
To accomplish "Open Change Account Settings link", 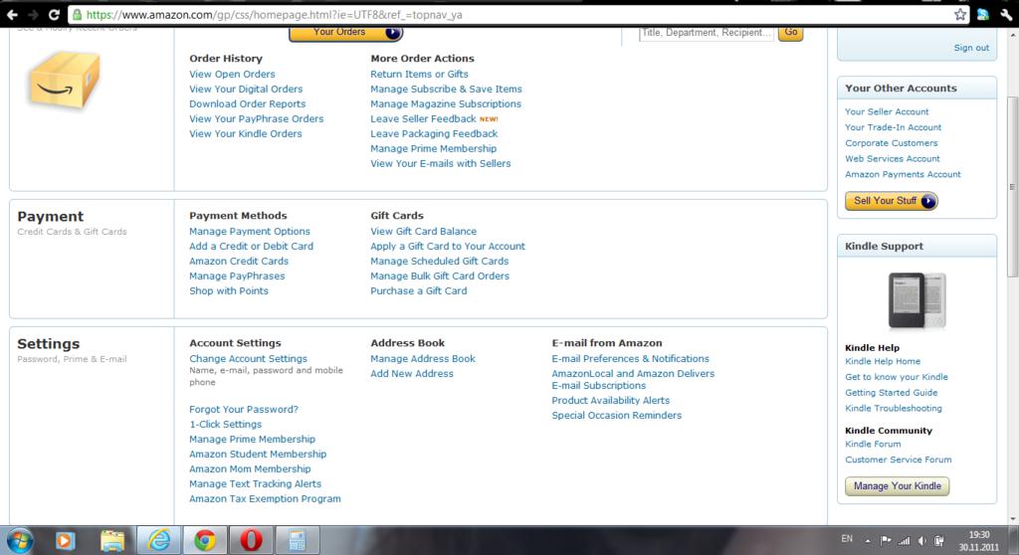I will (248, 359).
